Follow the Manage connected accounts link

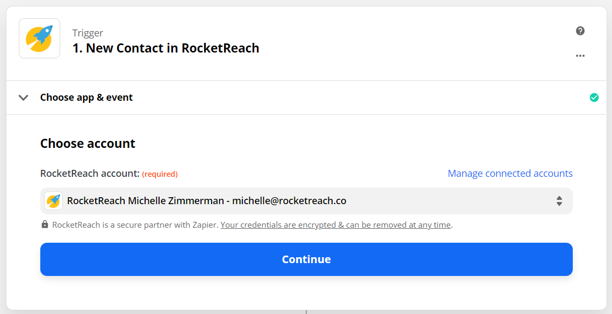tap(510, 174)
